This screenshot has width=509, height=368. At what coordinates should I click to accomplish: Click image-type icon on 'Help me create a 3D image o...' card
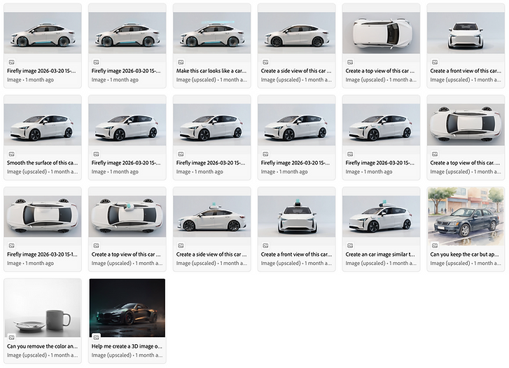click(x=96, y=337)
